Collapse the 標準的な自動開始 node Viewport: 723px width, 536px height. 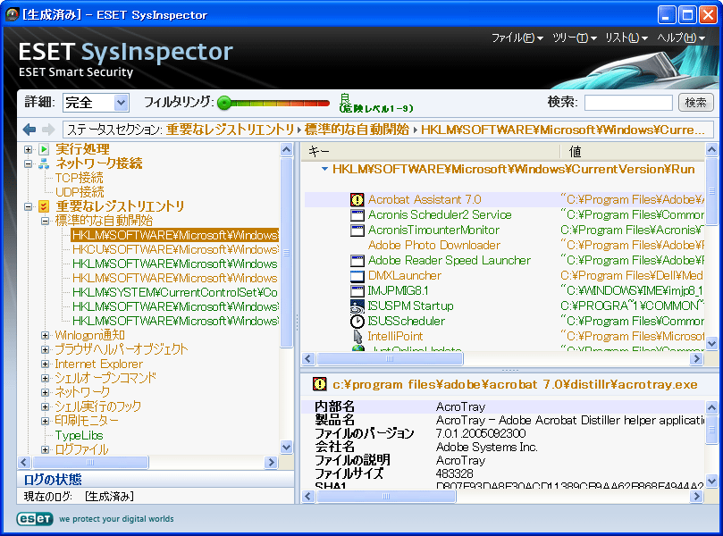tap(45, 221)
